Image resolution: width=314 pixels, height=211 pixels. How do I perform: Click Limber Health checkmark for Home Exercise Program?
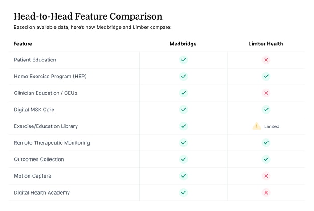[x=266, y=77]
